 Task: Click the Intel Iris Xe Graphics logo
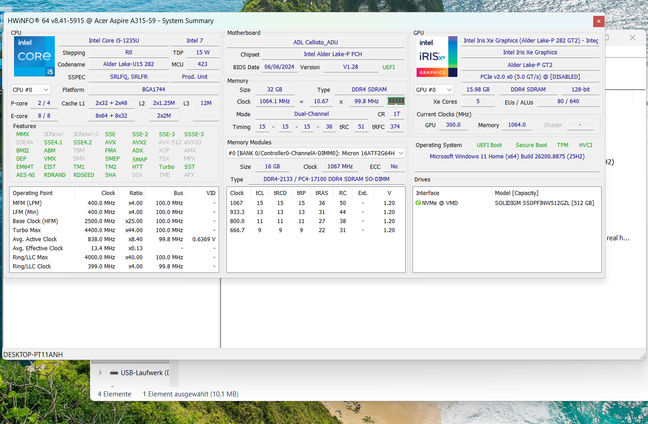437,56
